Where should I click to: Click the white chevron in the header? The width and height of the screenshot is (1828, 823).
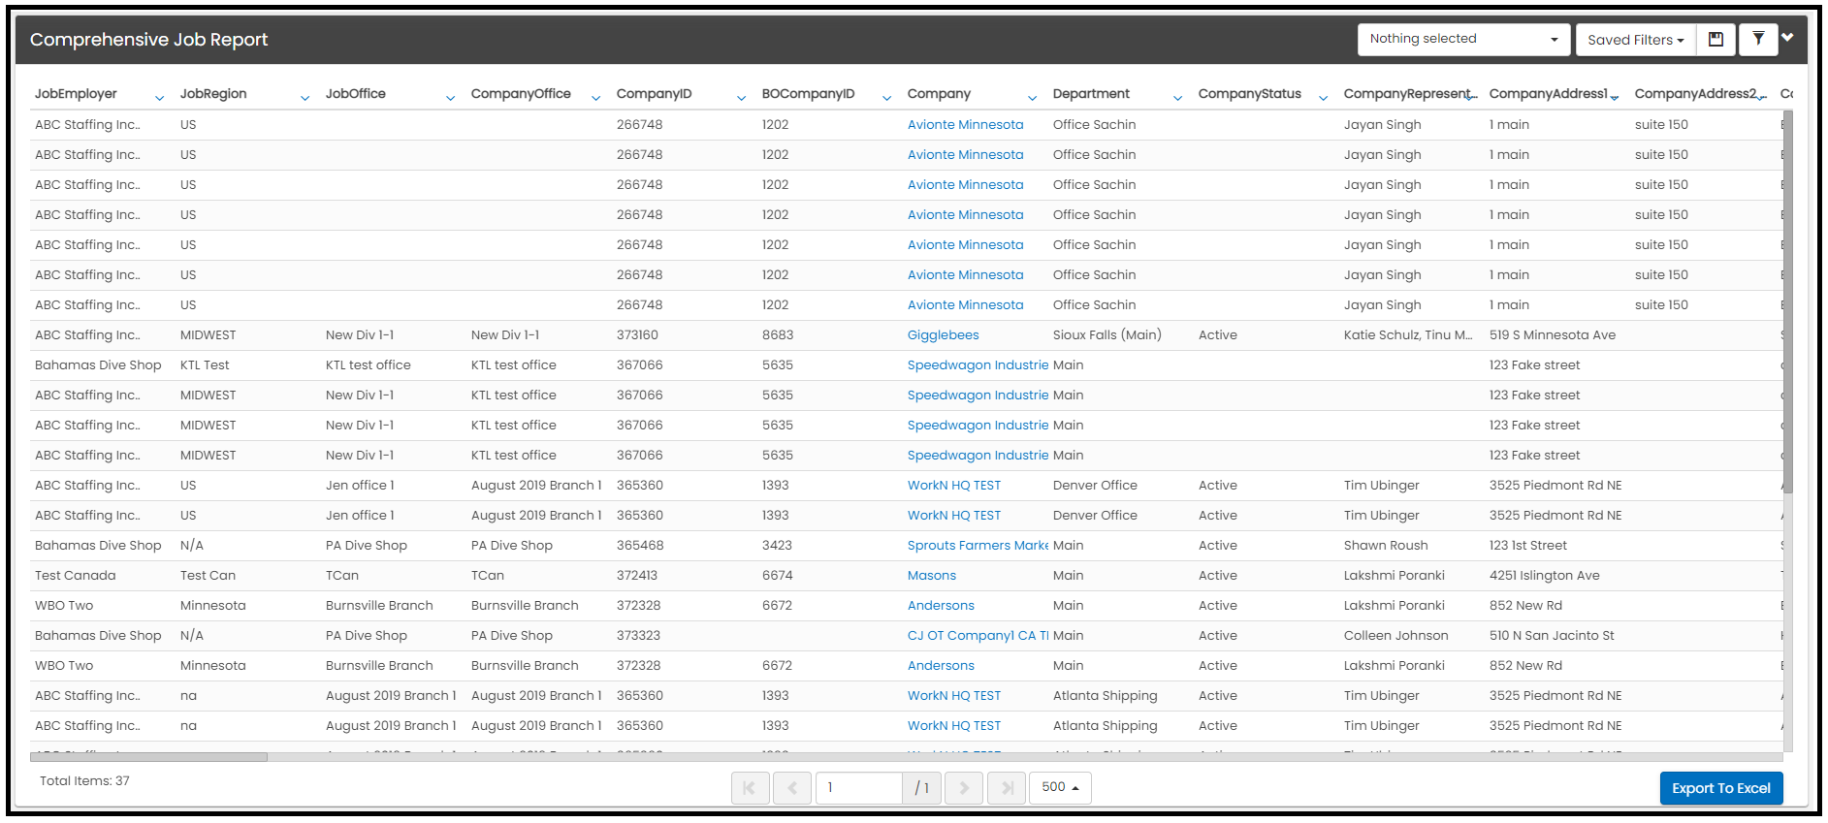[1787, 38]
